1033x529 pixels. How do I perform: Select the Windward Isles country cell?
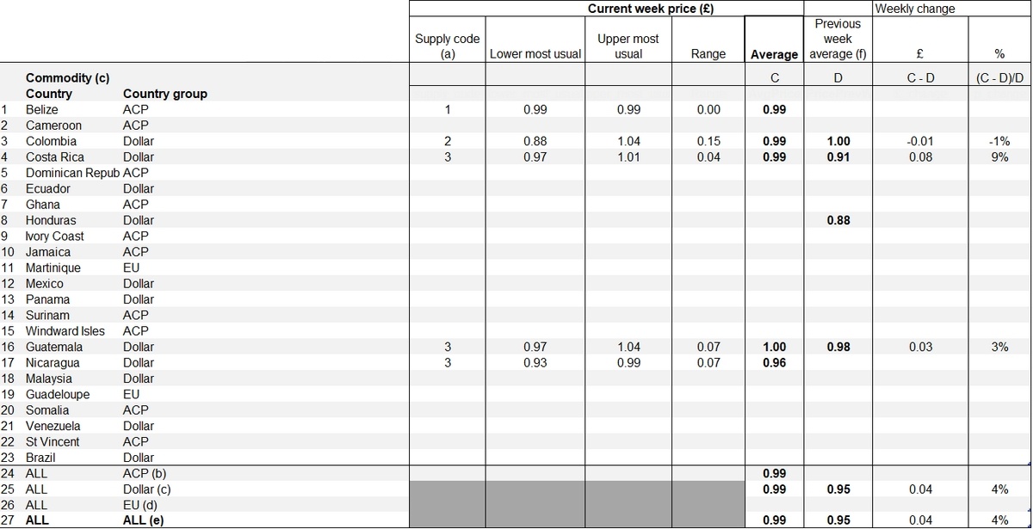click(65, 331)
